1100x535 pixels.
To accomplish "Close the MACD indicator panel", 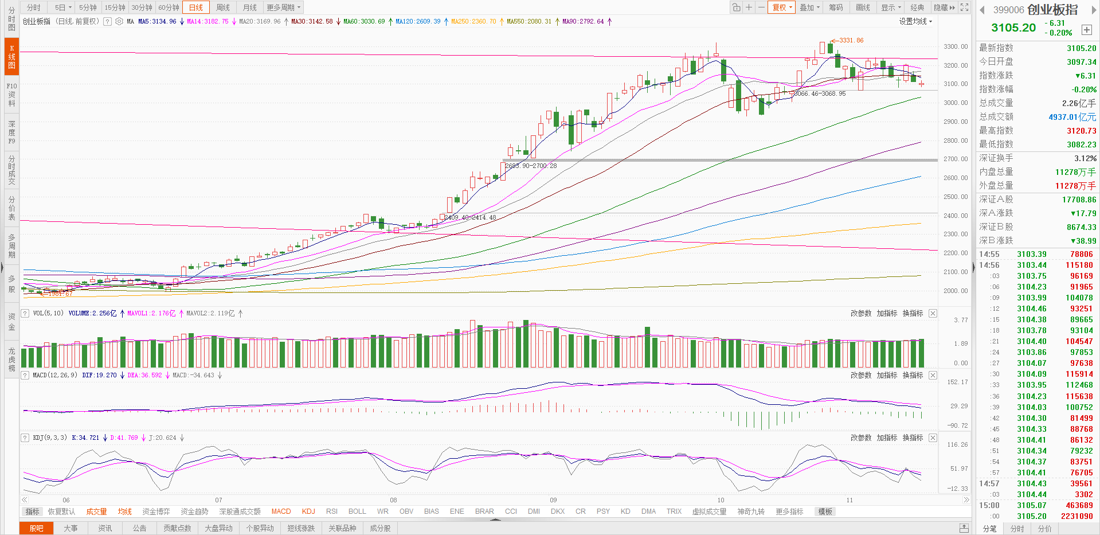I will click(x=933, y=375).
